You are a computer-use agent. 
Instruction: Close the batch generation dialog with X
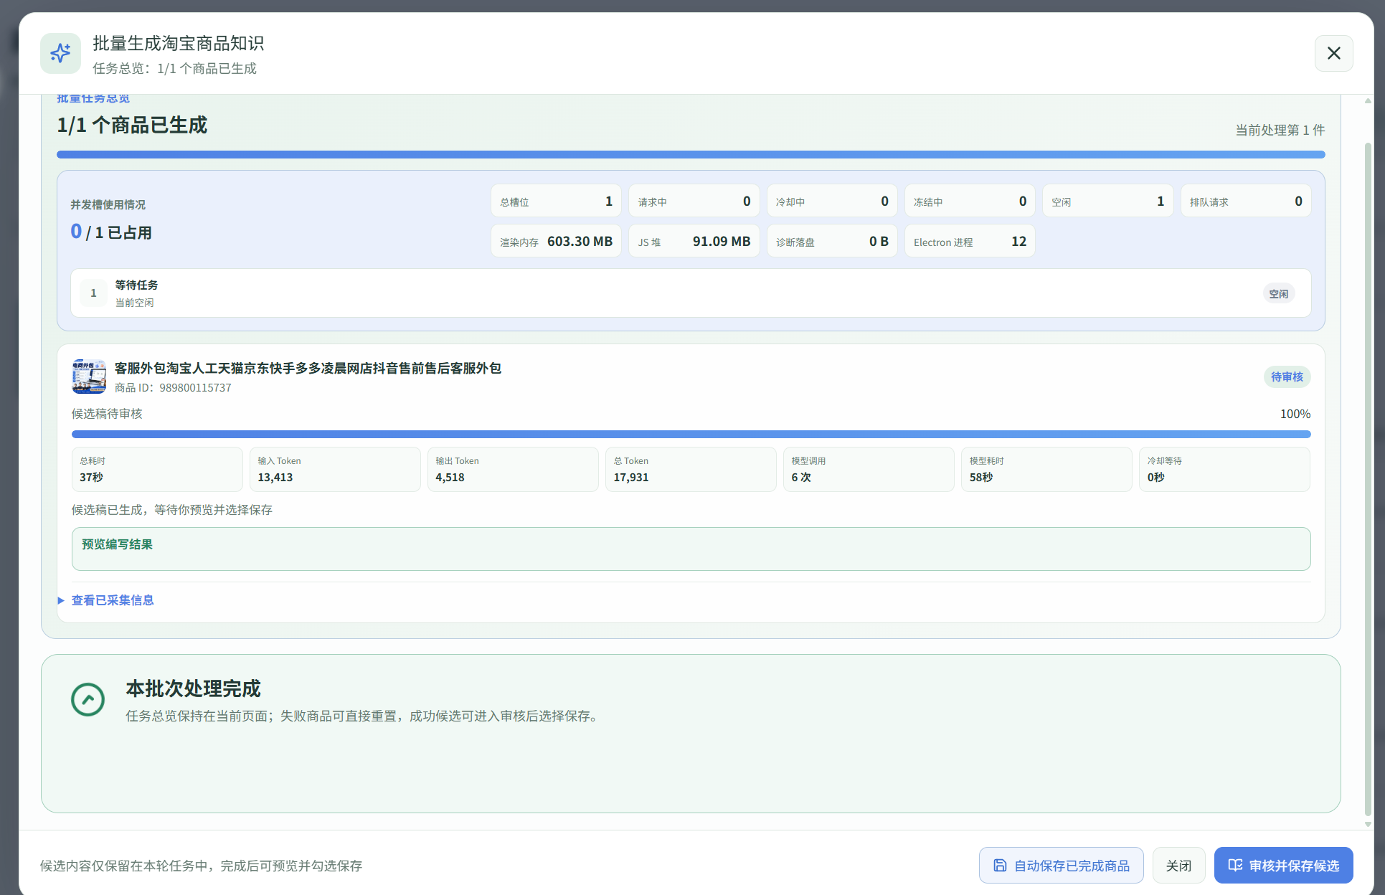click(x=1333, y=53)
